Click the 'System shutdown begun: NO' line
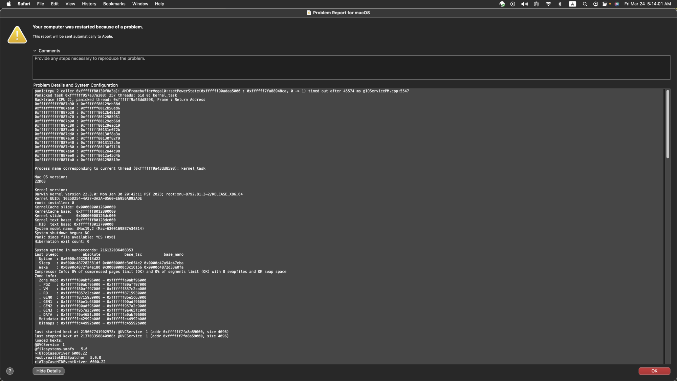 (62, 233)
